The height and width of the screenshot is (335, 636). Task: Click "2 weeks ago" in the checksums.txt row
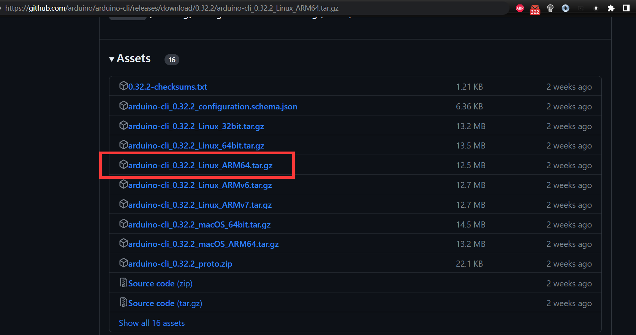point(569,87)
